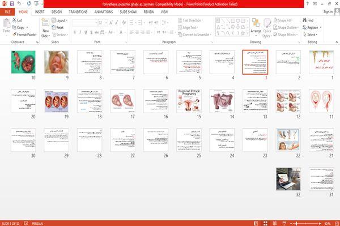Select slide 15 Ruptured Ectopic Pregnancy thumbnail
340x226 pixels.
pyautogui.click(x=189, y=101)
